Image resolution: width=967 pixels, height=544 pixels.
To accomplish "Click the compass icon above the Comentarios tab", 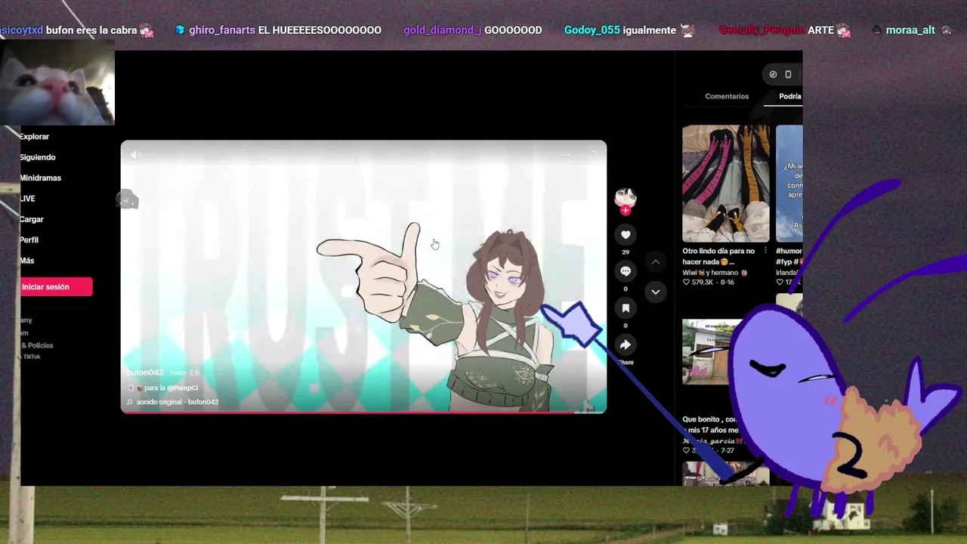I will (x=773, y=74).
